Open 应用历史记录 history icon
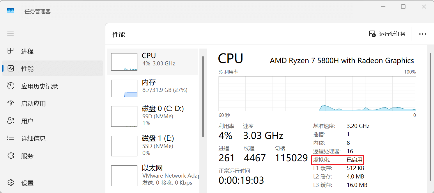Screen dimensions: 434x193 coord(10,86)
